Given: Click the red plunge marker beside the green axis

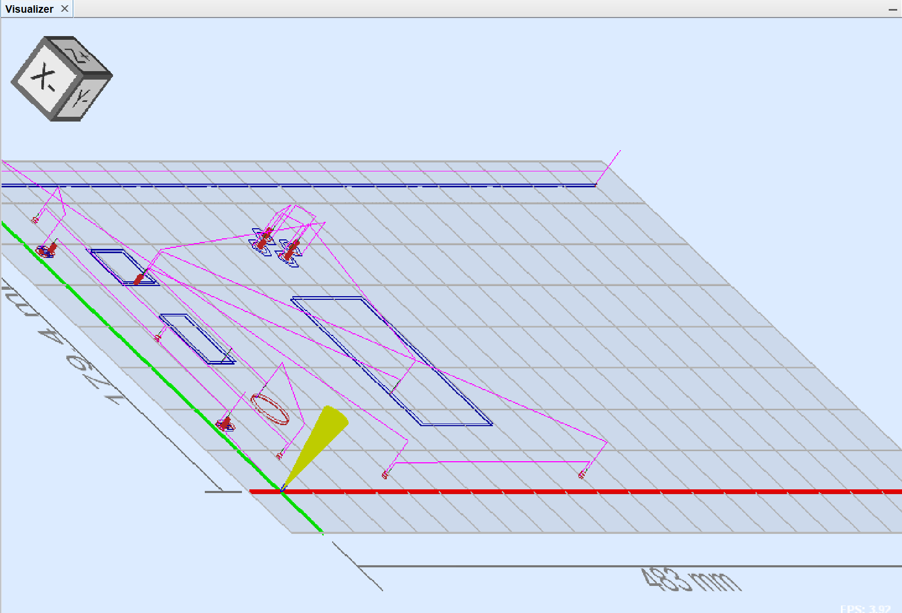Looking at the screenshot, I should (x=225, y=425).
